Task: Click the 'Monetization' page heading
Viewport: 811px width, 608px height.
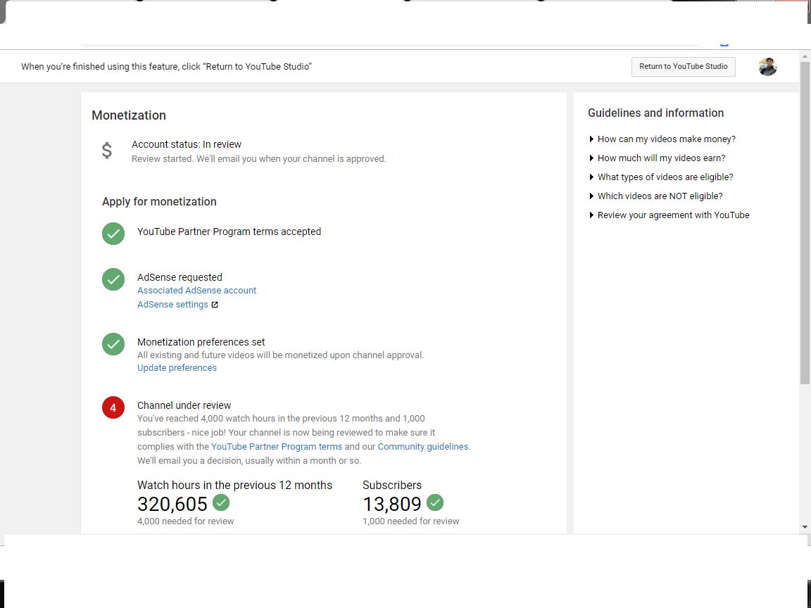Action: (129, 115)
